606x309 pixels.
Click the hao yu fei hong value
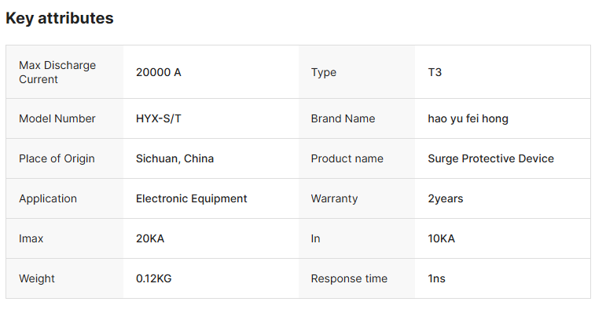tap(468, 118)
